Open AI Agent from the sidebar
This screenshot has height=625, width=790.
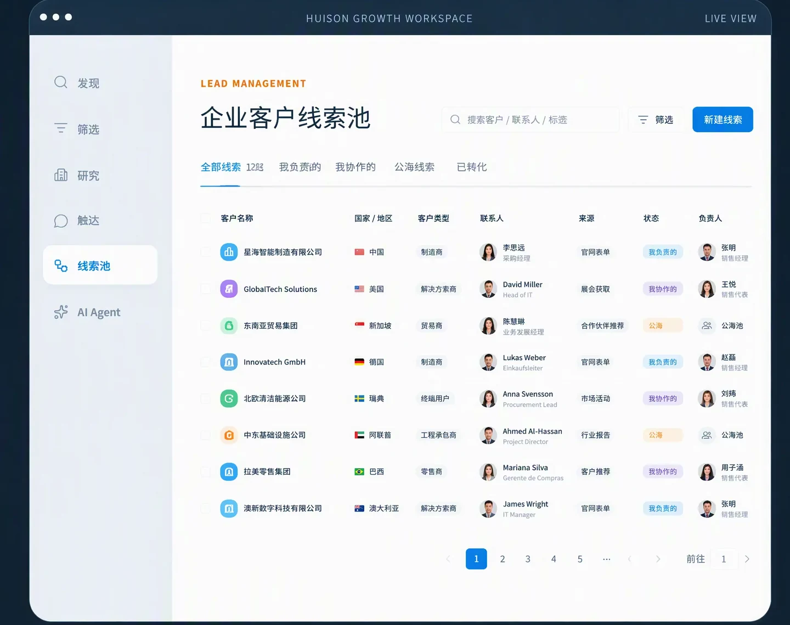87,312
